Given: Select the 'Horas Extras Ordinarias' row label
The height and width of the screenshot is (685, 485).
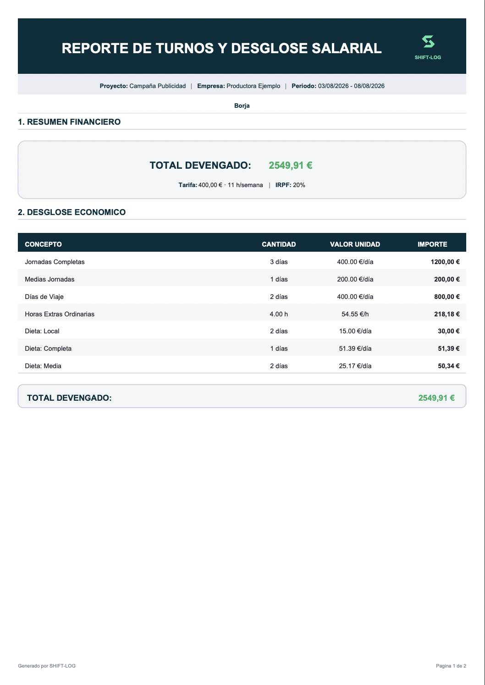Looking at the screenshot, I should pos(60,315).
